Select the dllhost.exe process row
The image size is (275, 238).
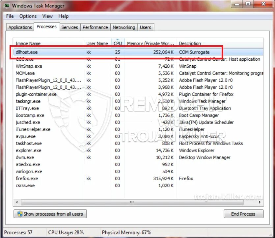[138, 52]
